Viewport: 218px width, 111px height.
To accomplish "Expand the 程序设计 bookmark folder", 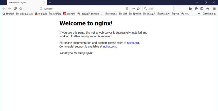I will coord(135,14).
